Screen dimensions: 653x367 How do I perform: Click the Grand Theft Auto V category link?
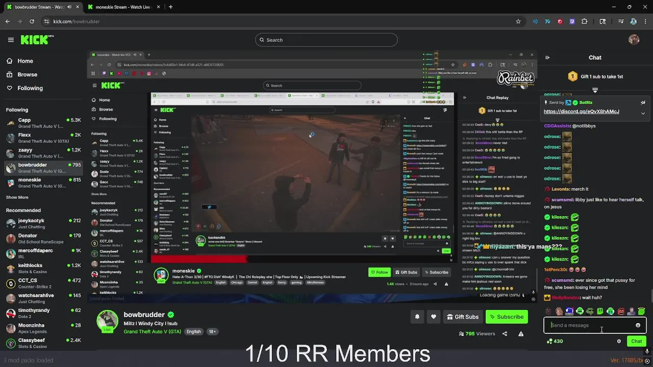point(152,331)
